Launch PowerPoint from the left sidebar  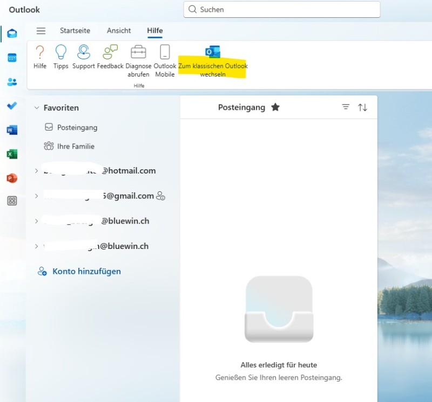point(12,178)
